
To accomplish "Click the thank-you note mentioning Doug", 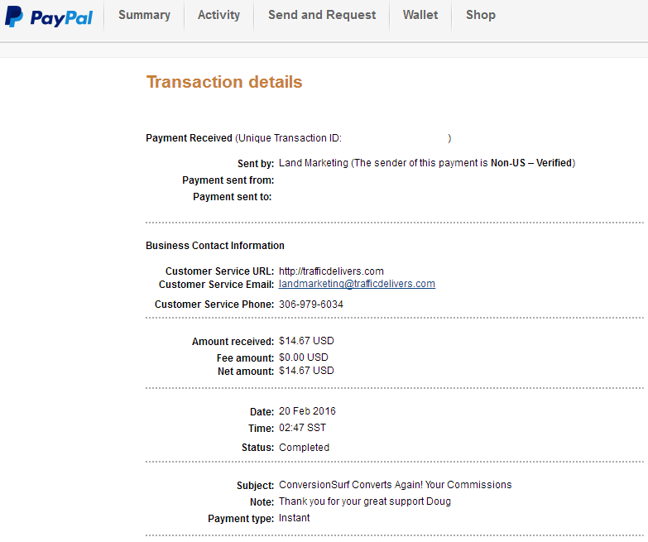I will tap(364, 501).
